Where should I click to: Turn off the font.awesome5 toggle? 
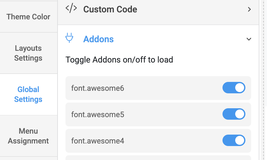tap(234, 114)
